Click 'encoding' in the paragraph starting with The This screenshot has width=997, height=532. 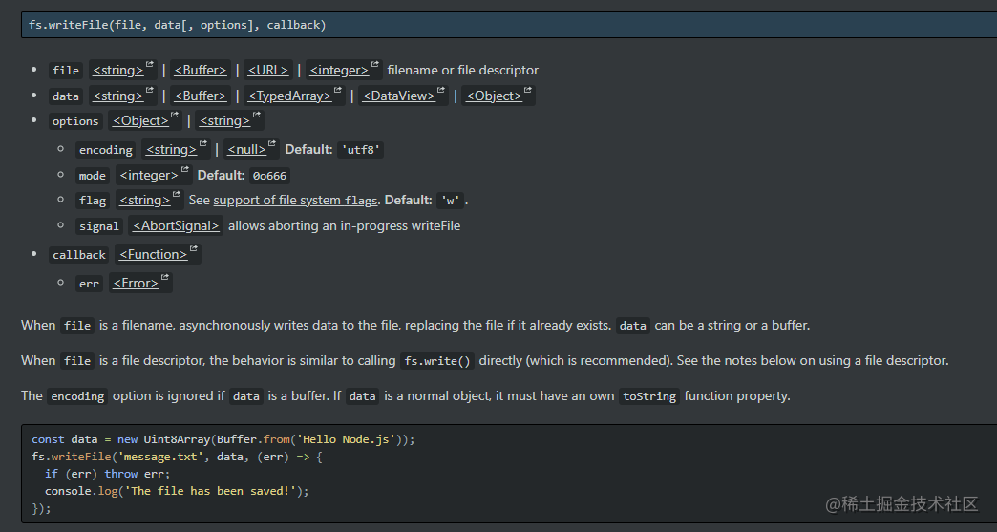[x=77, y=396]
